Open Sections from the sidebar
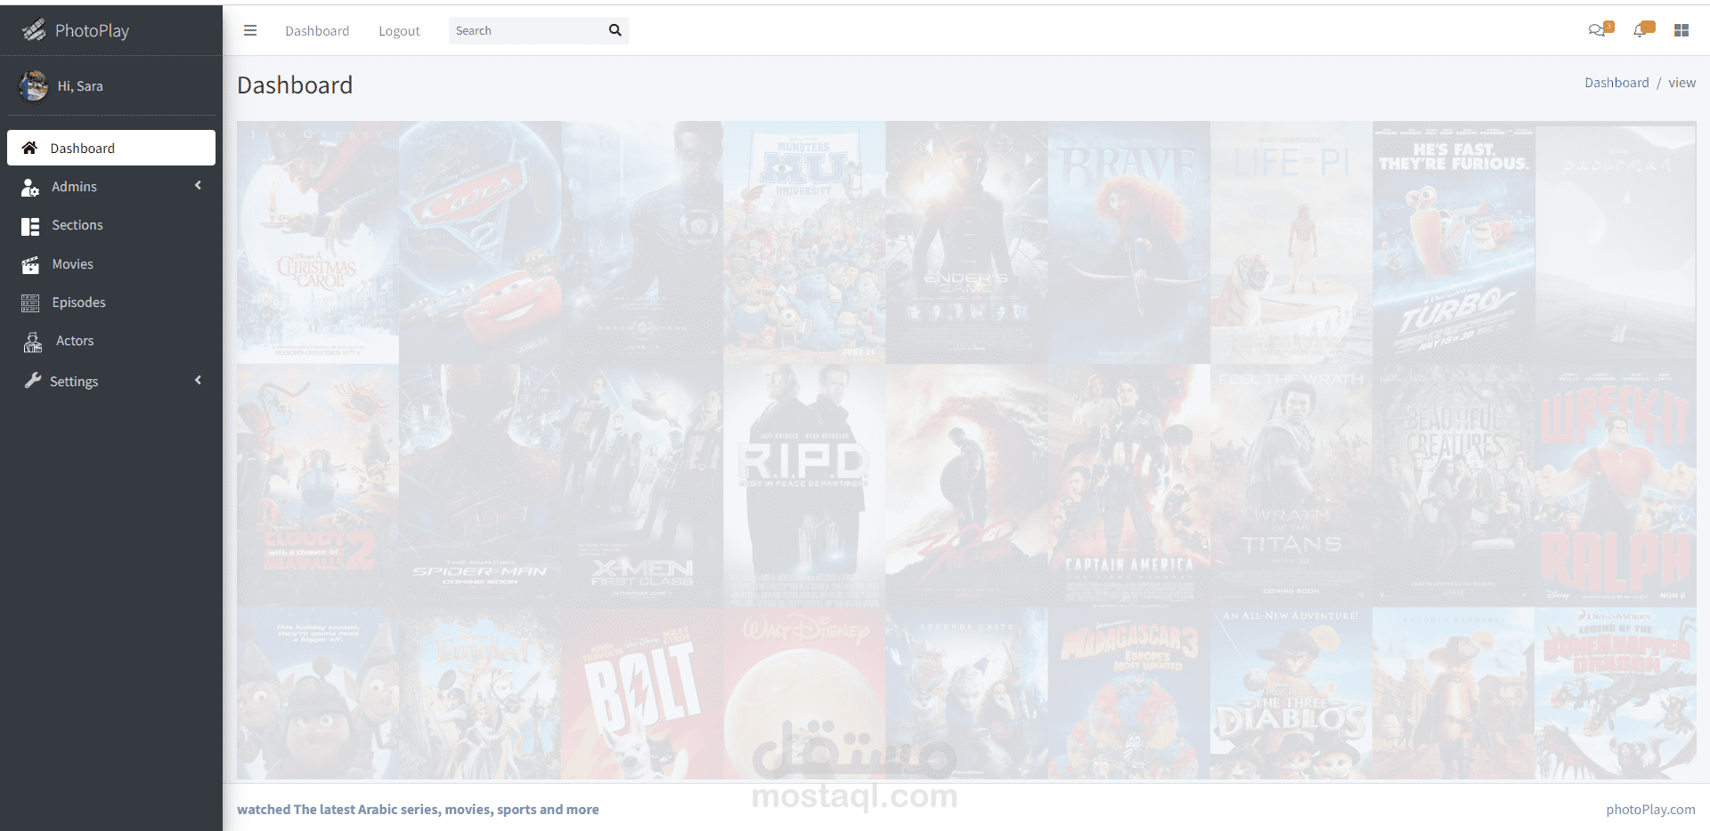The image size is (1710, 831). tap(111, 225)
